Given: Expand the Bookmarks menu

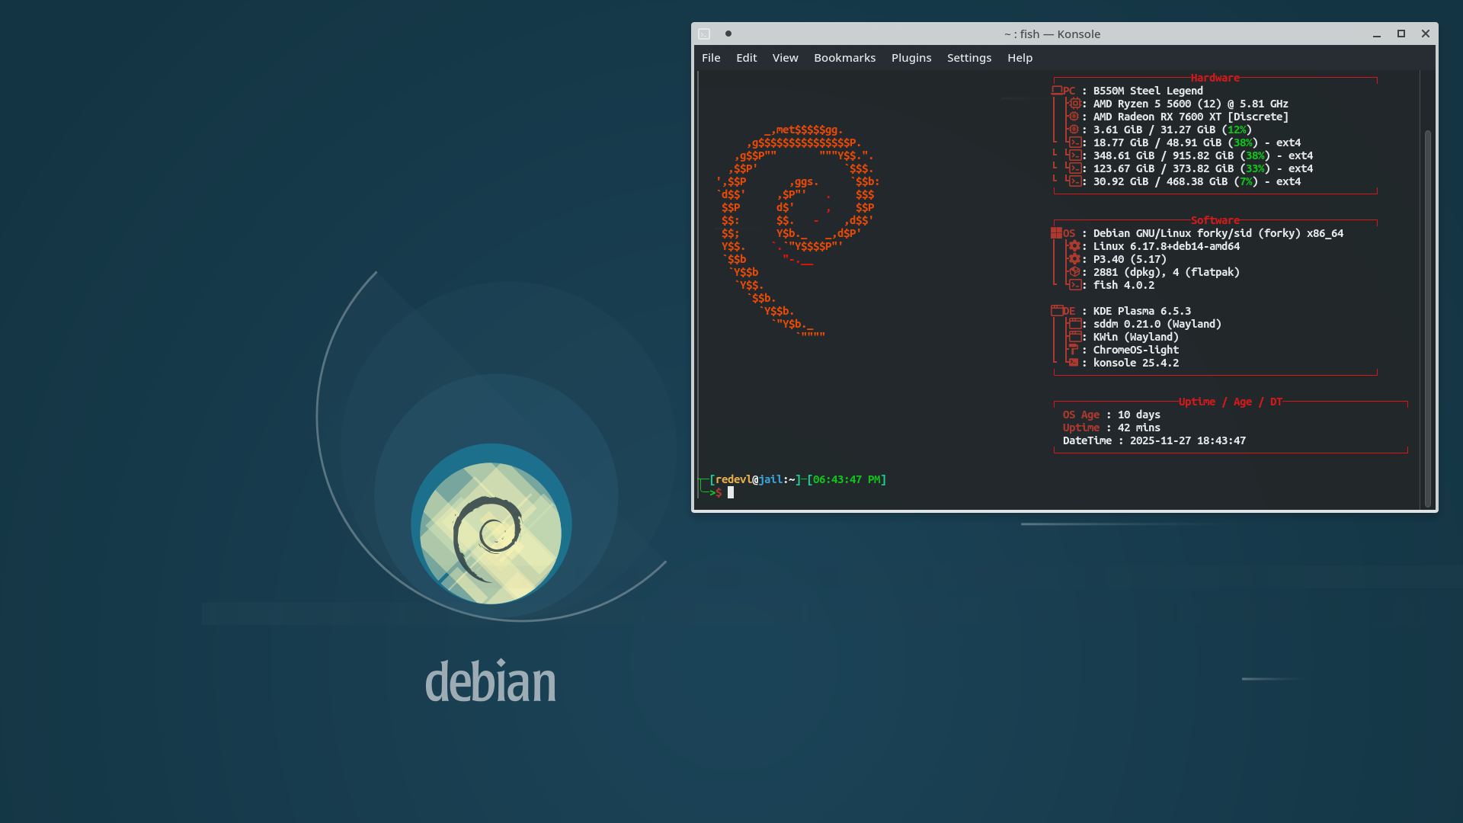Looking at the screenshot, I should (844, 58).
